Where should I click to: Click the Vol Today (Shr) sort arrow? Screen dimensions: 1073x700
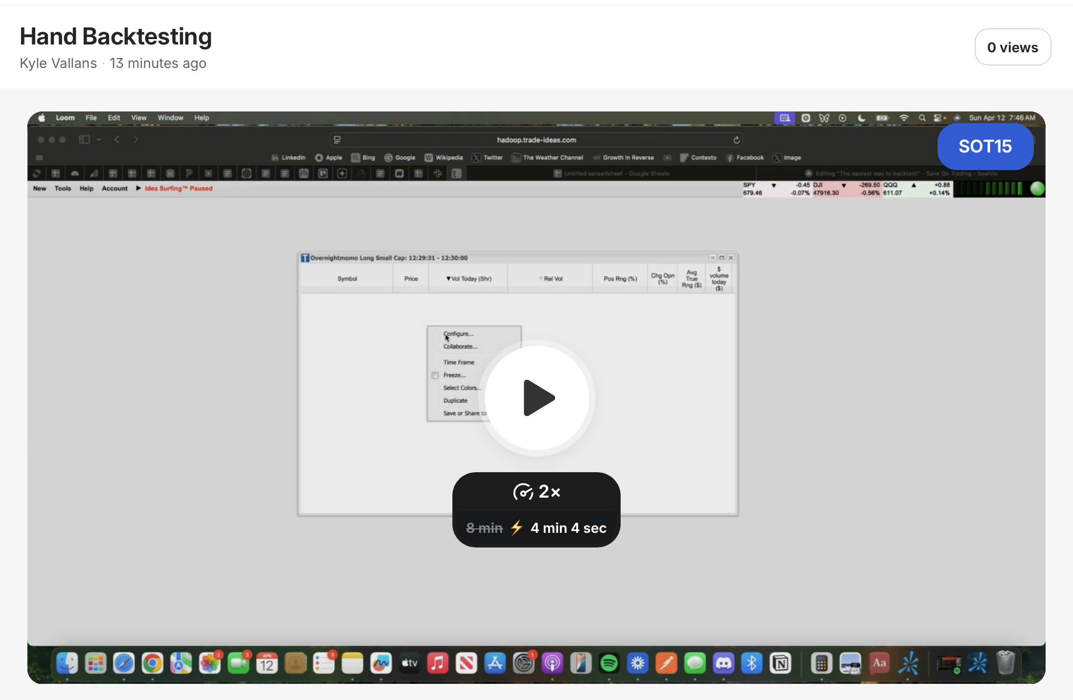[x=448, y=279]
